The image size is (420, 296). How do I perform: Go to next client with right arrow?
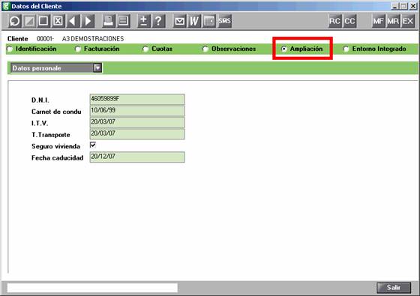[88, 21]
